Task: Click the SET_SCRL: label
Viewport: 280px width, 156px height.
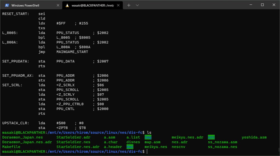Action: [x=12, y=85]
